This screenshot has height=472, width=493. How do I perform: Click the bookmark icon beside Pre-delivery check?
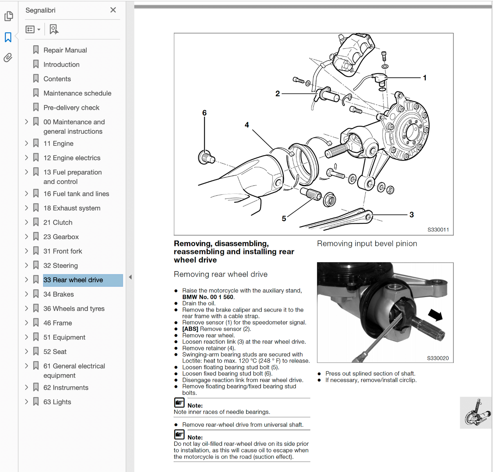coord(36,107)
